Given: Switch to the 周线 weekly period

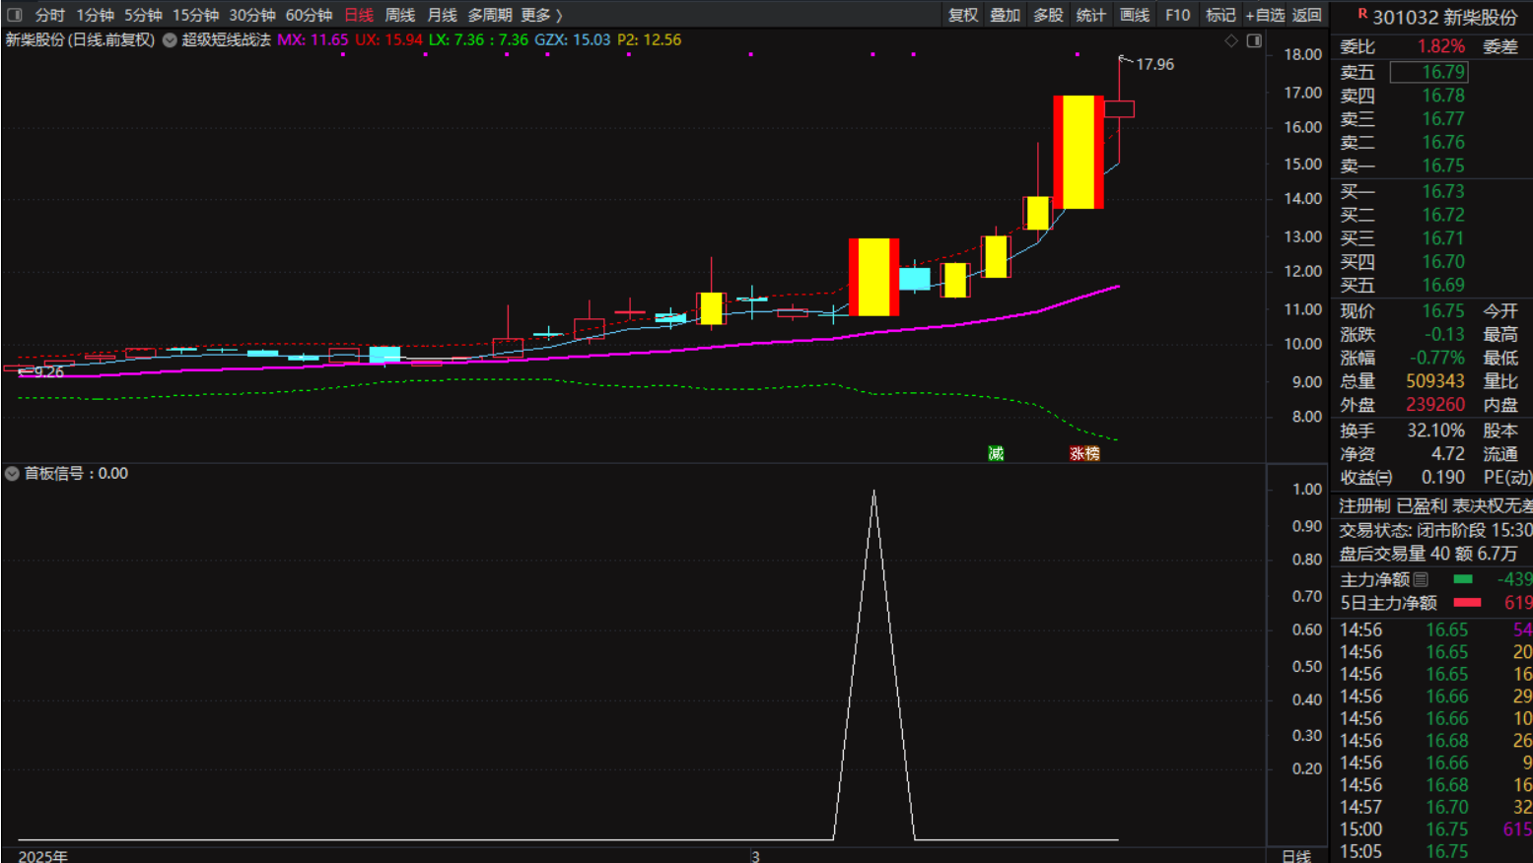Looking at the screenshot, I should point(399,15).
